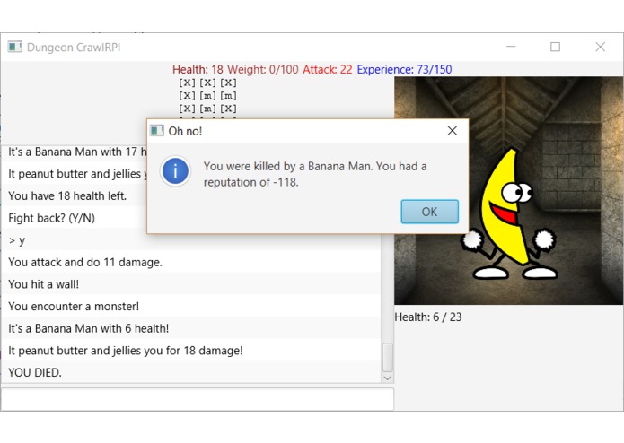Click 'It peanut butter and jellies you for 18 damage!'
This screenshot has width=624, height=443.
126,351
